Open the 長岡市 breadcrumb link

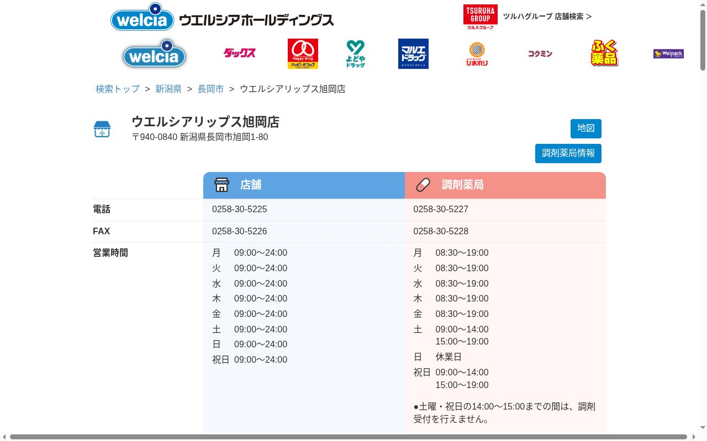(211, 89)
